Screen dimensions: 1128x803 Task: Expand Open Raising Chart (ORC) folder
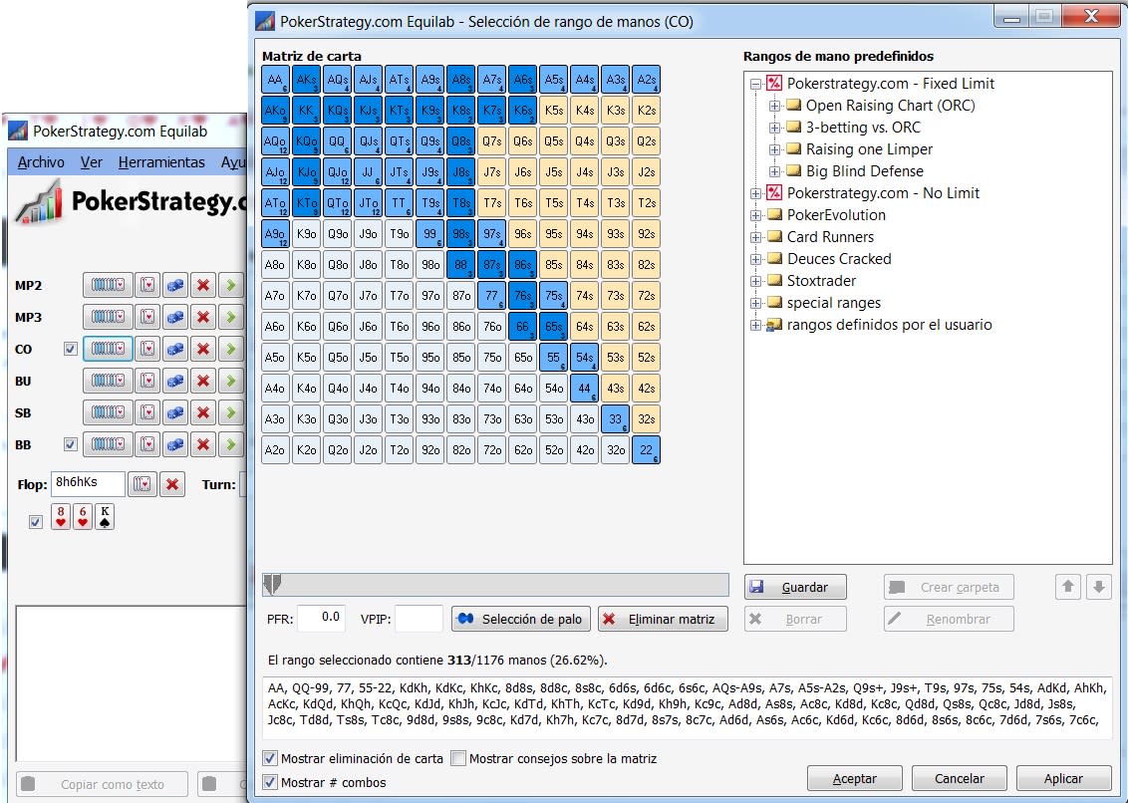[775, 106]
